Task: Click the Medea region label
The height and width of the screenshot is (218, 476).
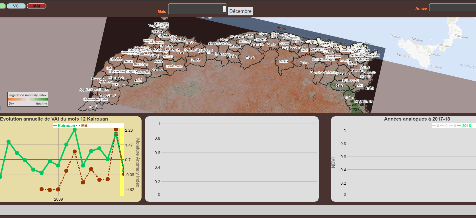Action: 272,45
